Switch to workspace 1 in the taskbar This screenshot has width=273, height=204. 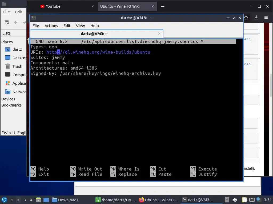pyautogui.click(x=12, y=200)
